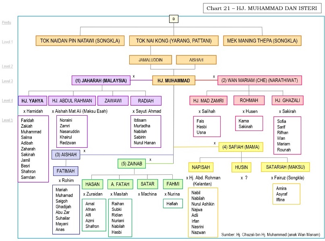Click the HJ. YAHYA node

point(32,101)
